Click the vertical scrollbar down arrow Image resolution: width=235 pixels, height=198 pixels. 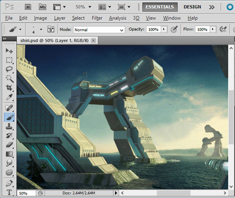coord(231,186)
